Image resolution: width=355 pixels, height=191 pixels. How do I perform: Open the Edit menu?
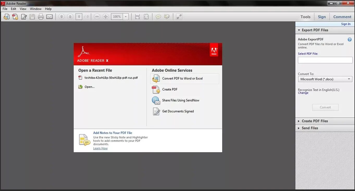(14, 9)
